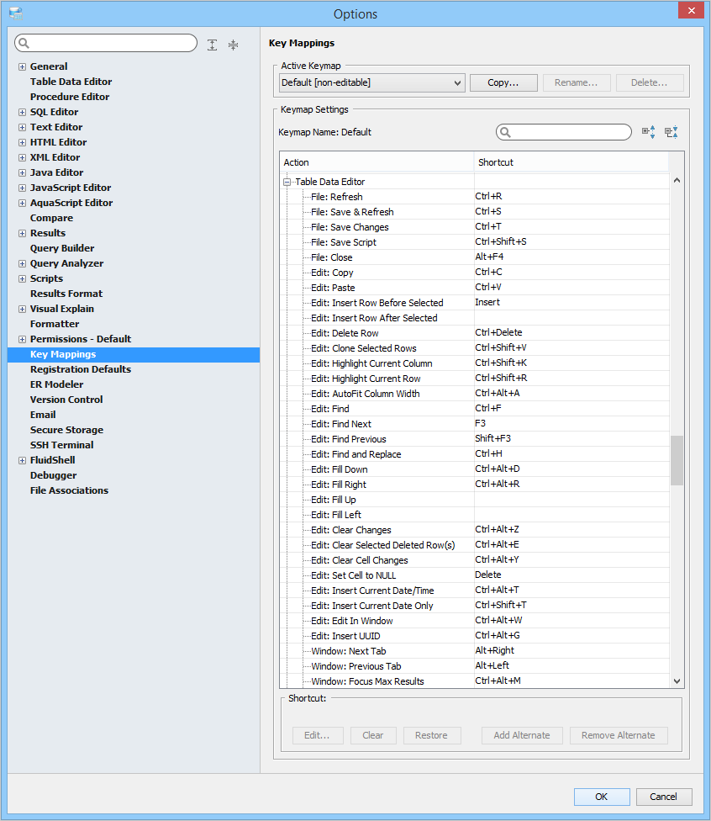Expand the FluidShell category

22,461
